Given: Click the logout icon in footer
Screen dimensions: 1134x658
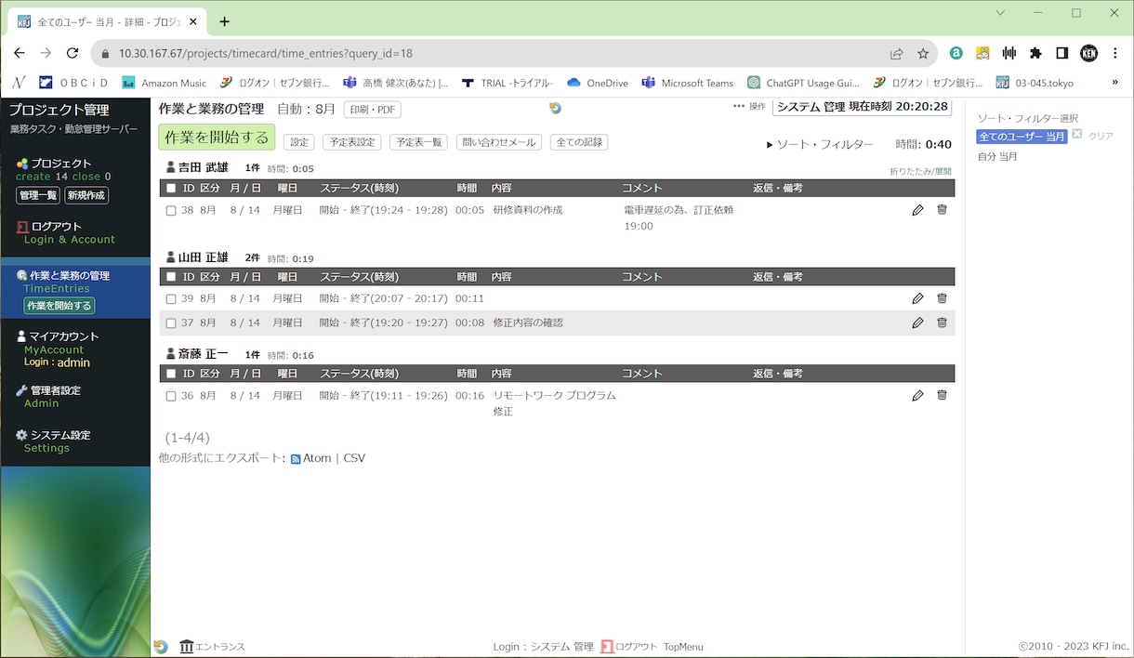Looking at the screenshot, I should point(607,646).
